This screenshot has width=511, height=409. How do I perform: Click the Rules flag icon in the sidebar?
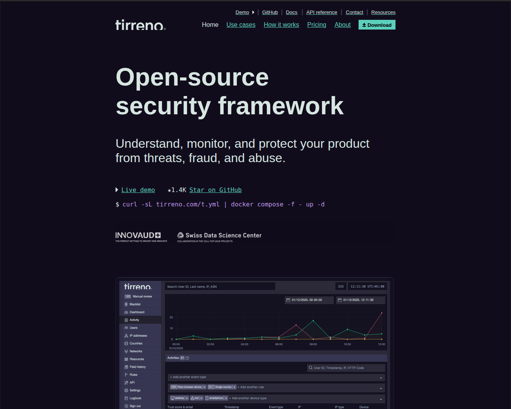coord(126,375)
